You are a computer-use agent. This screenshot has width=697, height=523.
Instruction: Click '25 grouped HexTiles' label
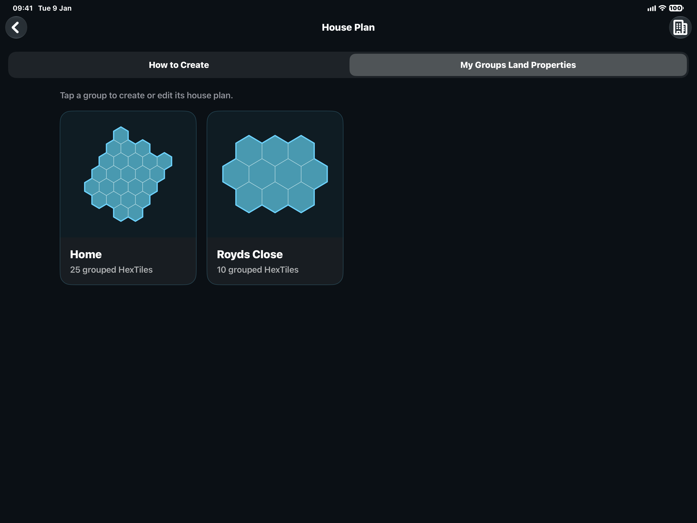[x=111, y=270]
